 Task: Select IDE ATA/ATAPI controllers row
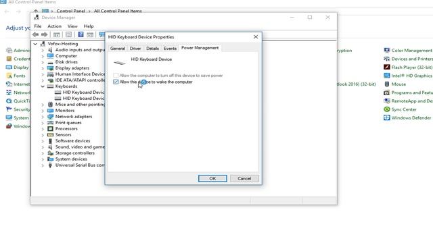(80, 80)
